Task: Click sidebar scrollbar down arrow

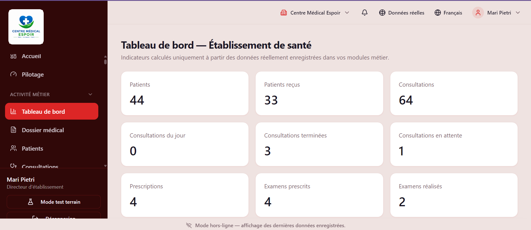Action: point(105,166)
